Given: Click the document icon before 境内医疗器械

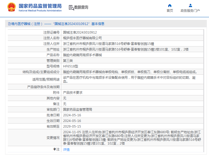Looking at the screenshot, I should pyautogui.click(x=9, y=24).
